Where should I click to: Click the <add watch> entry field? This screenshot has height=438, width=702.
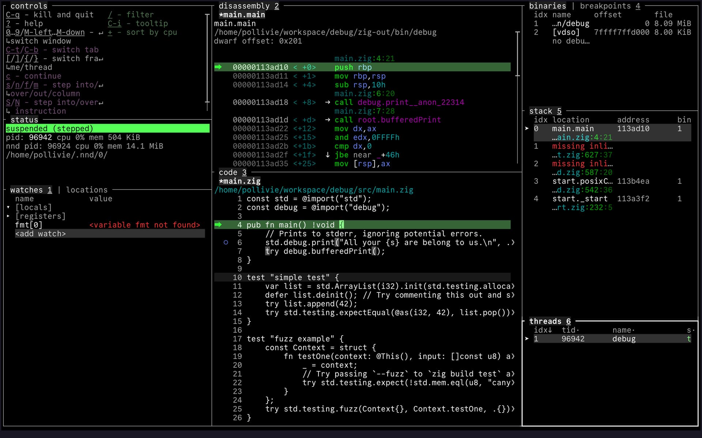pyautogui.click(x=40, y=234)
